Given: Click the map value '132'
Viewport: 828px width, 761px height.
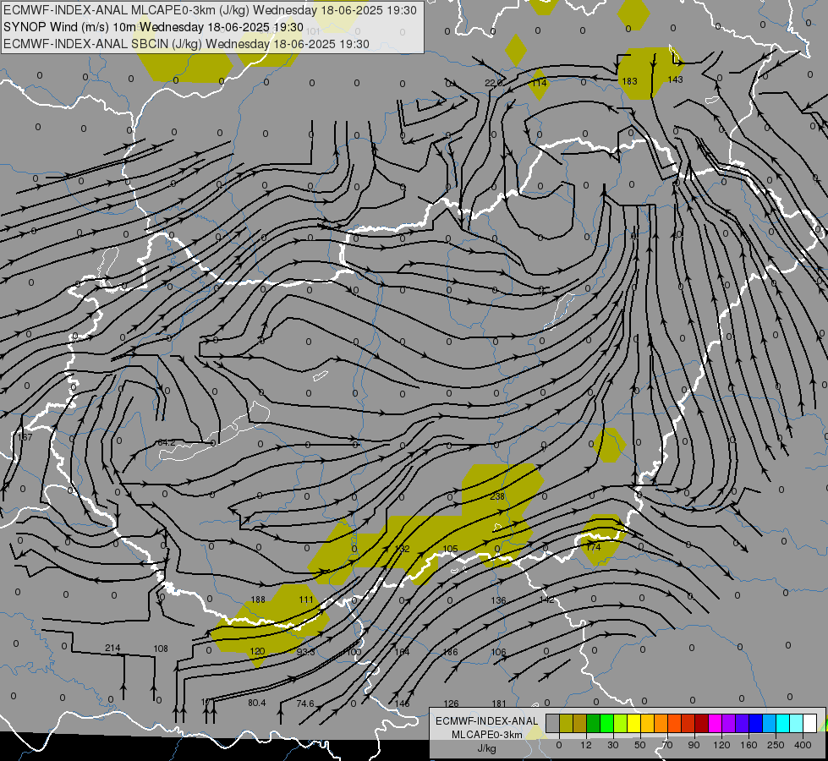Looking at the screenshot, I should (x=402, y=549).
